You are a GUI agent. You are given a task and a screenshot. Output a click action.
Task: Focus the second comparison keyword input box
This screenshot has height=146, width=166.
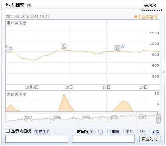coord(103,139)
